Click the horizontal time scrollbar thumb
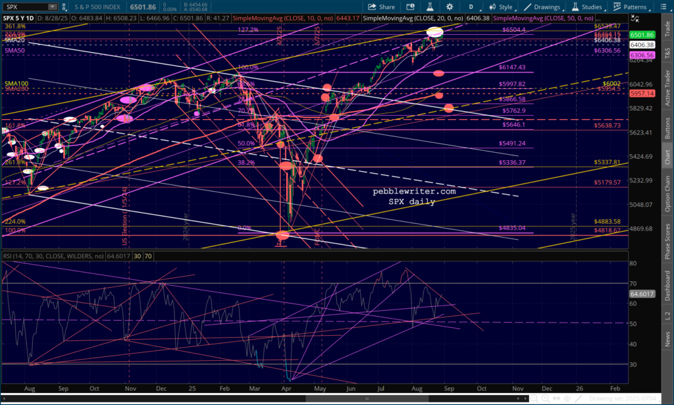The image size is (674, 405). point(367,398)
